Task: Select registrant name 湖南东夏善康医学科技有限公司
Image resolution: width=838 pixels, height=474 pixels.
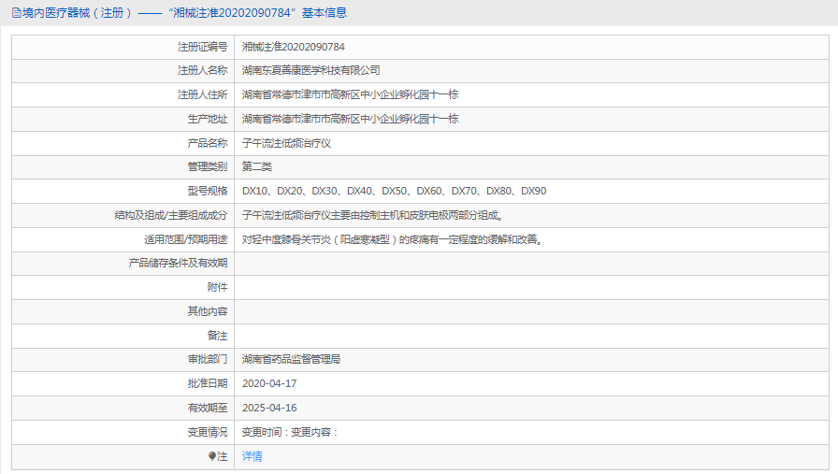Action: pos(311,70)
